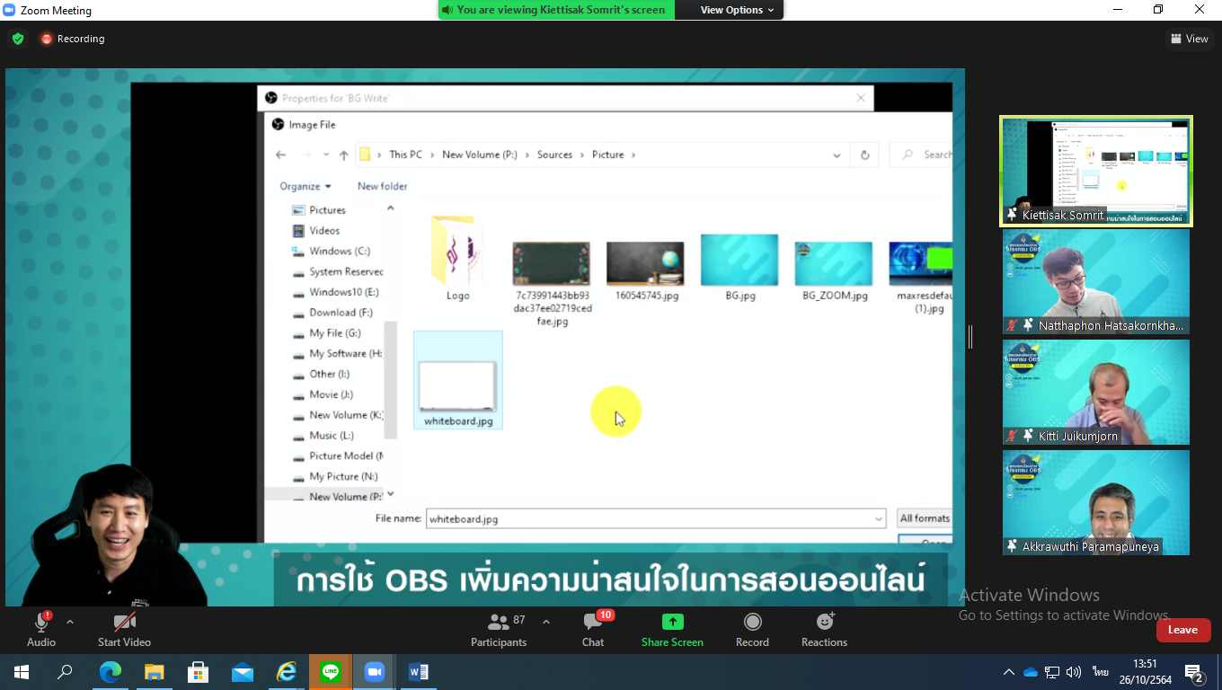This screenshot has width=1222, height=690.
Task: Open the View layout button
Action: (x=1190, y=39)
